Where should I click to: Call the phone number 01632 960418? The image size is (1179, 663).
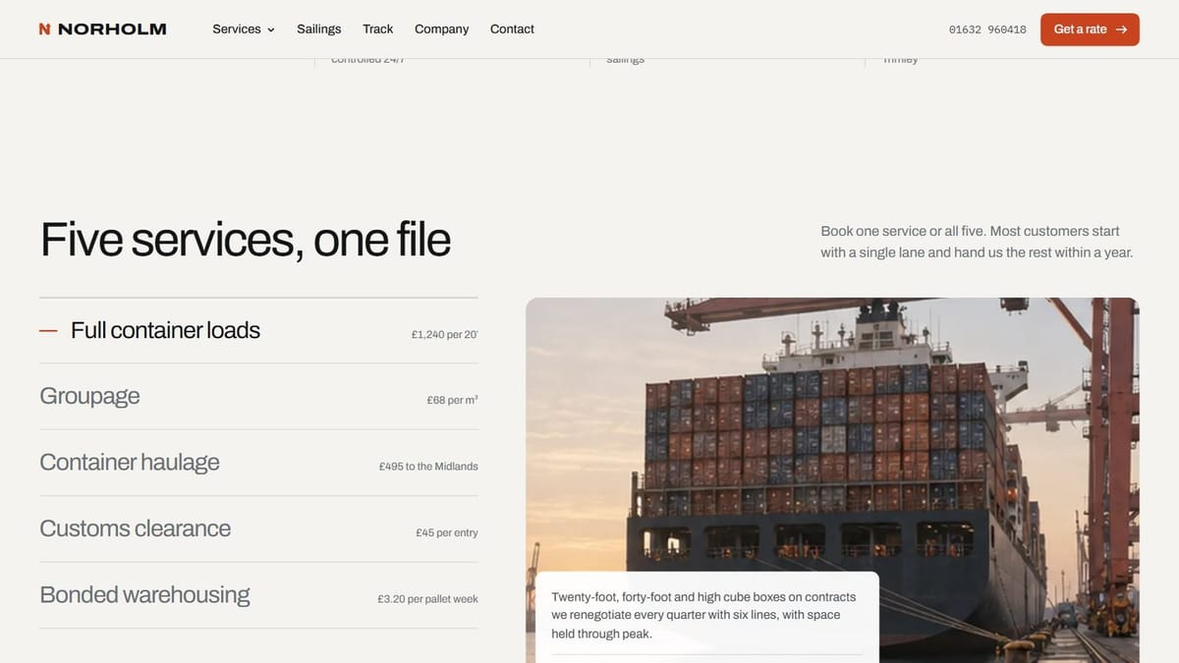click(987, 29)
